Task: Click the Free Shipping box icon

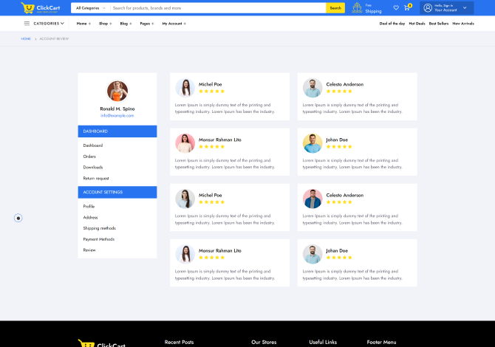Action: 358,8
